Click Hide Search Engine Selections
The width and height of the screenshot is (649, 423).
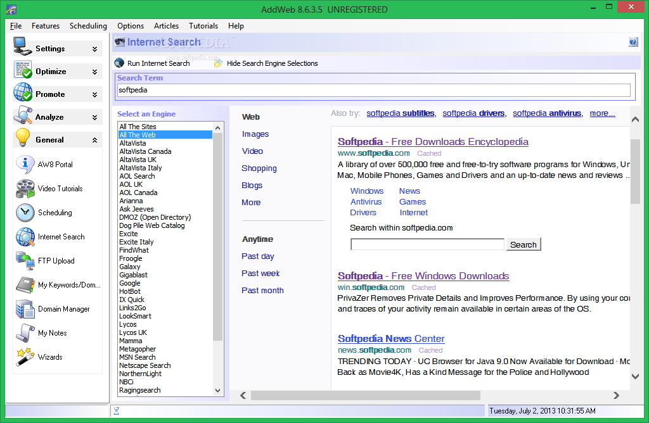[266, 63]
